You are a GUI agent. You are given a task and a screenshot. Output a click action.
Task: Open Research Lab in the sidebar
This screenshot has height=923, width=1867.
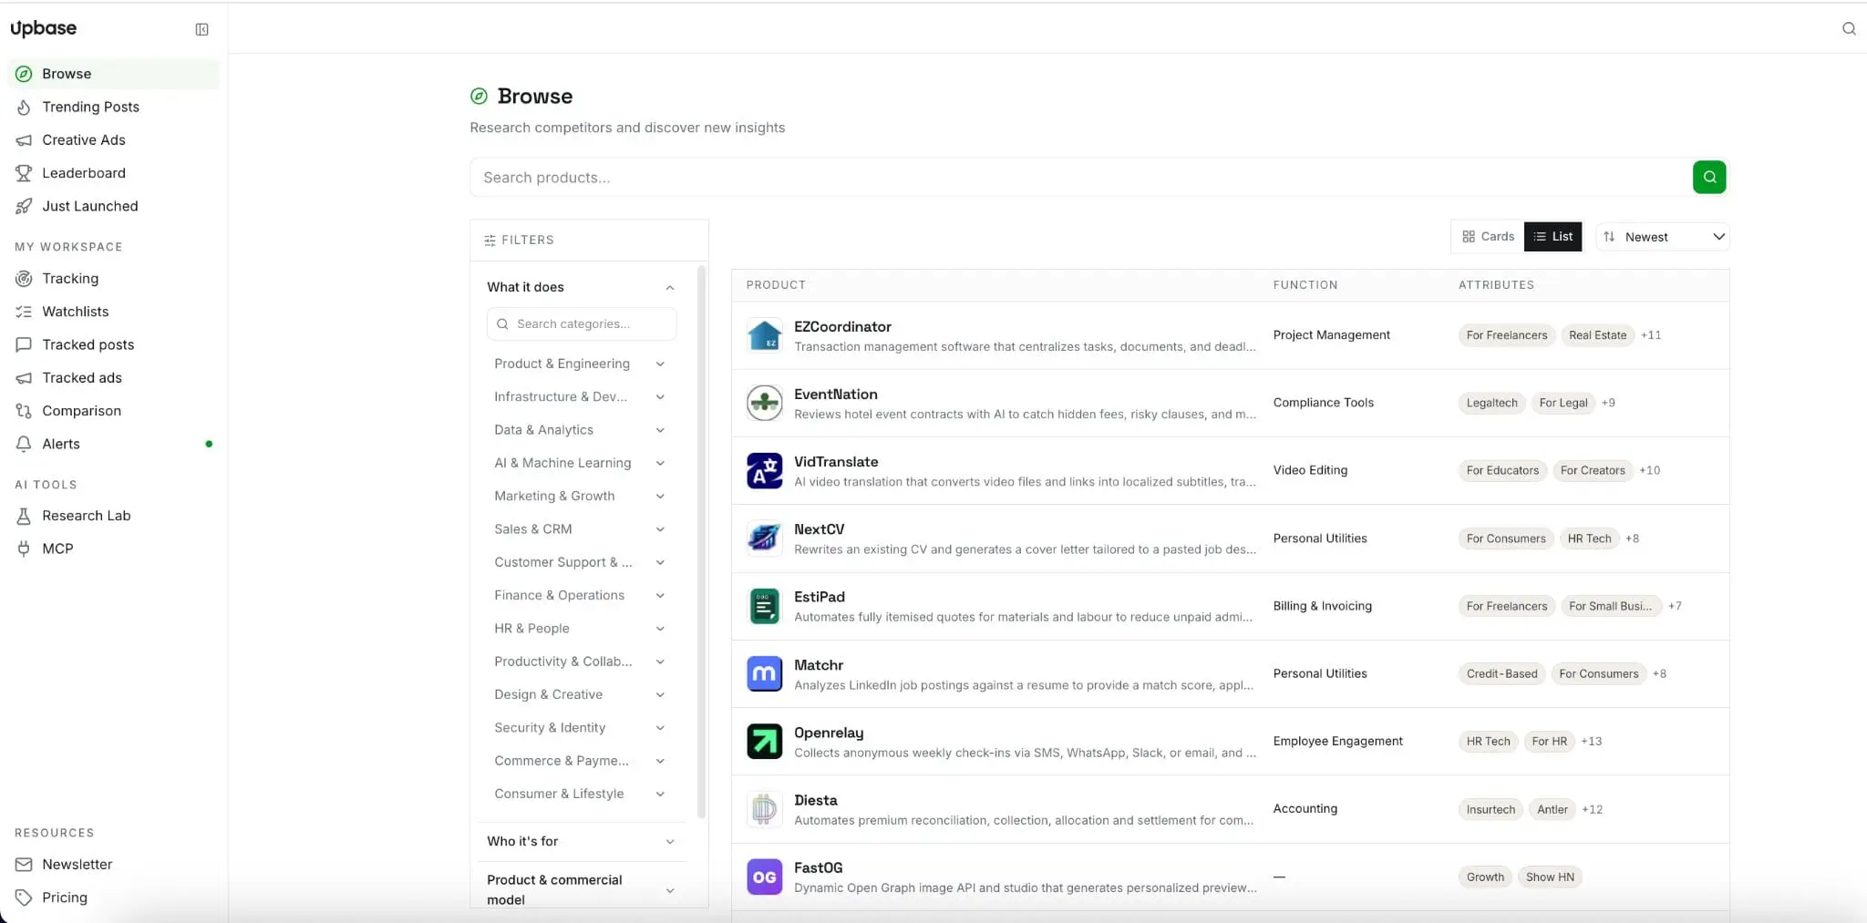point(113,516)
